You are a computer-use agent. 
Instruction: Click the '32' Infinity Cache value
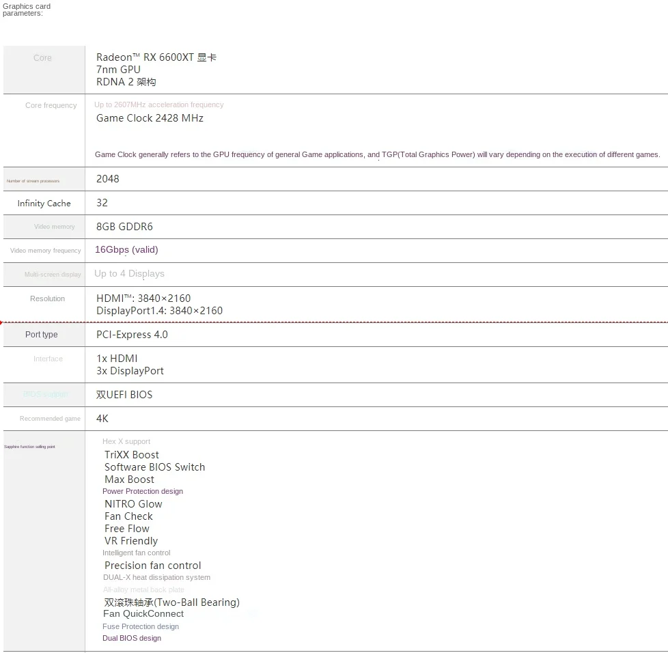(x=102, y=203)
